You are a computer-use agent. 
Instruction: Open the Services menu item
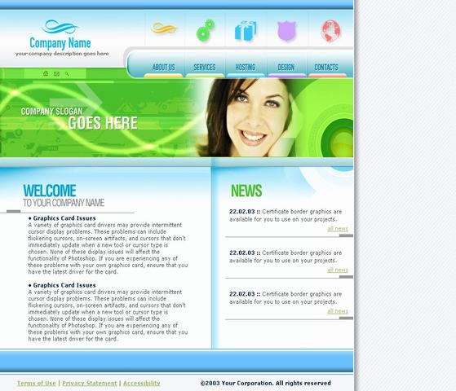205,68
